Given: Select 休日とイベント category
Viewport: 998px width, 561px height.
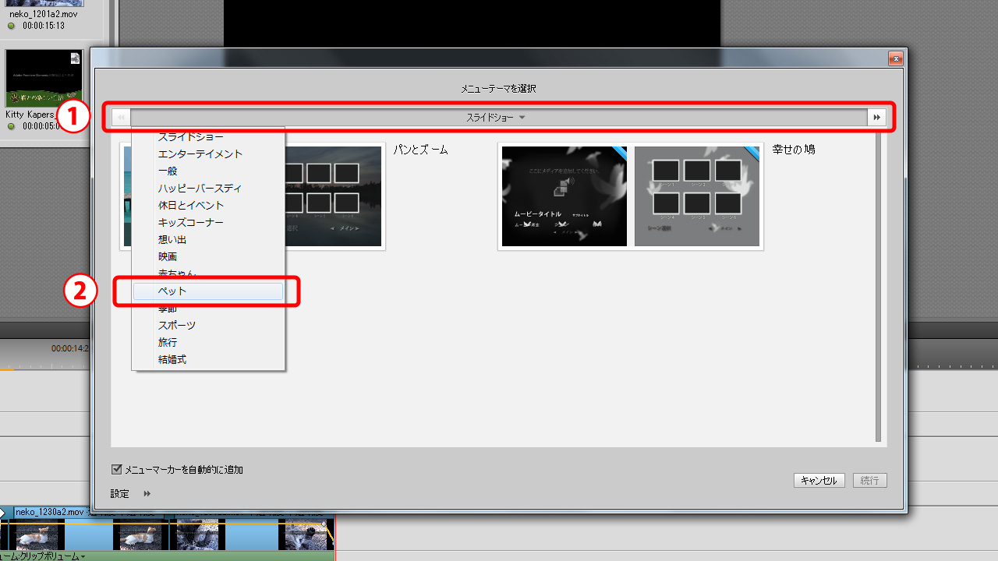Looking at the screenshot, I should click(191, 206).
